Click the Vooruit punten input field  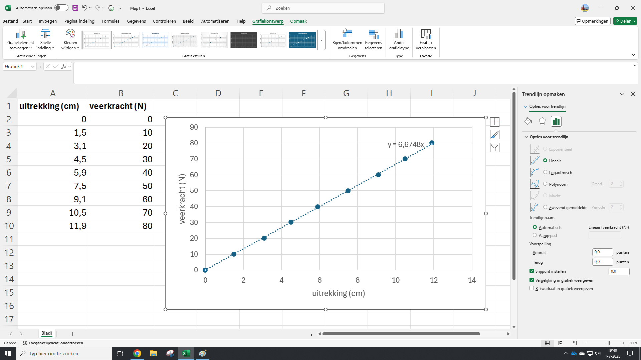click(x=602, y=252)
